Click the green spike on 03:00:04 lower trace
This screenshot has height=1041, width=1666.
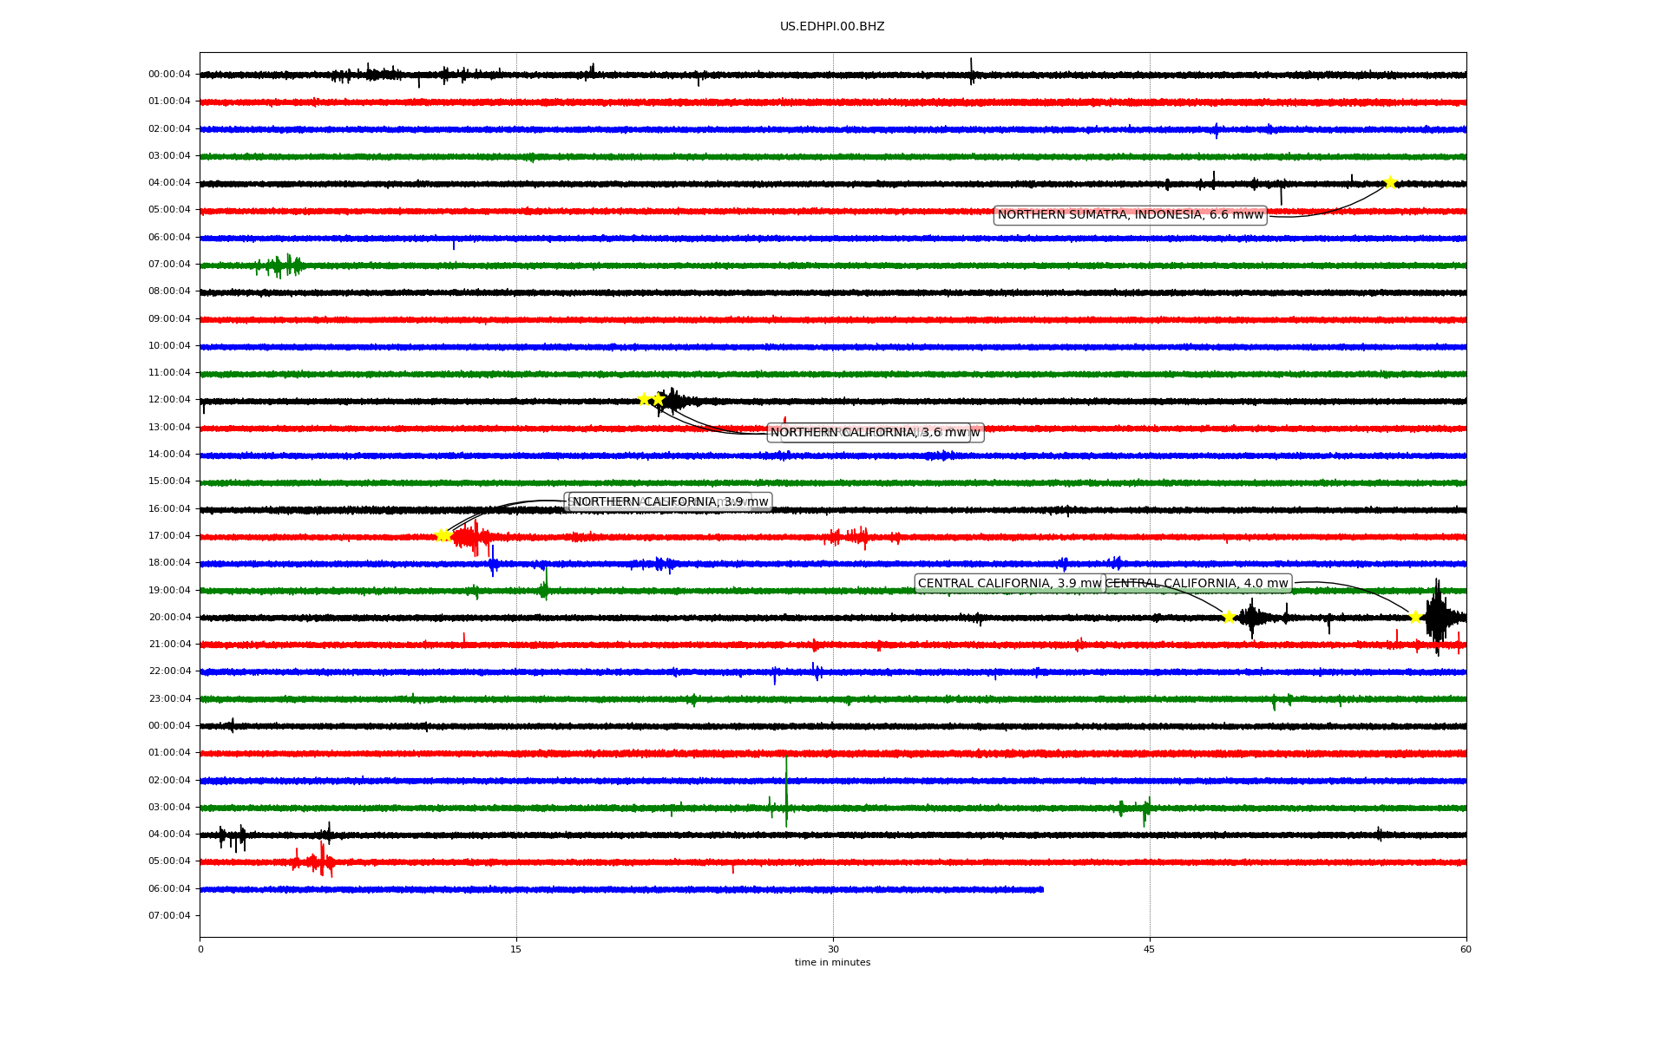pyautogui.click(x=786, y=794)
